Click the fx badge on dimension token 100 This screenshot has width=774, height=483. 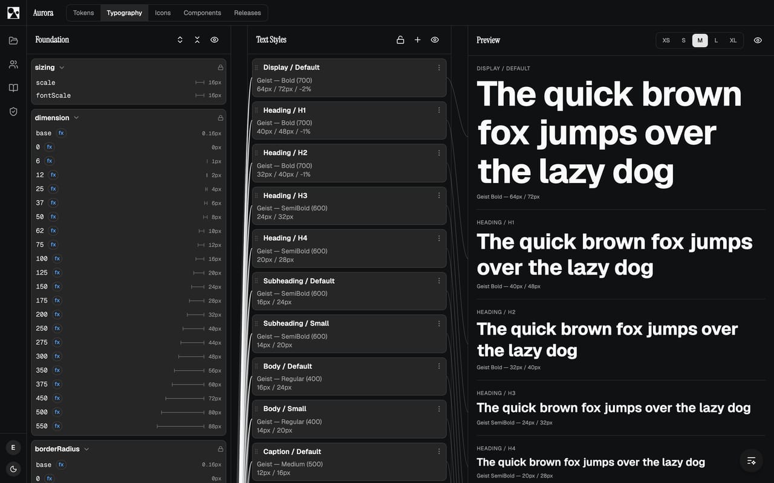57,258
